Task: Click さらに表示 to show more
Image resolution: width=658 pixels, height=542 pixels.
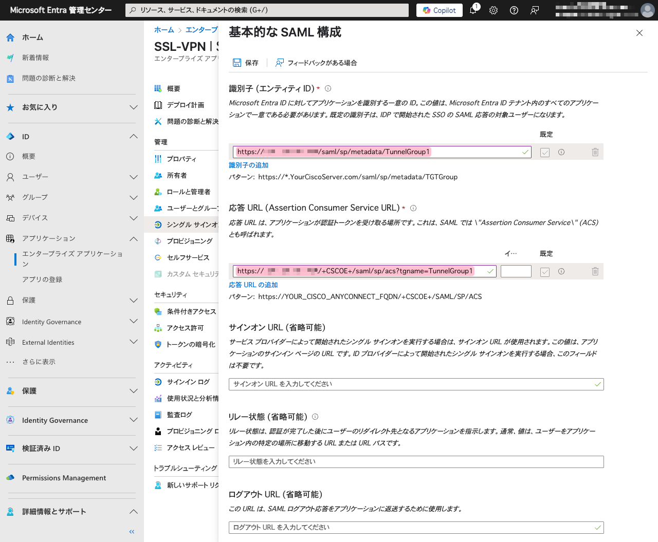Action: [39, 362]
